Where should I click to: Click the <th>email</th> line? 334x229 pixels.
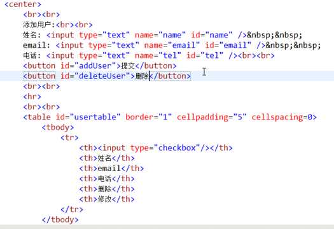[x=111, y=169]
